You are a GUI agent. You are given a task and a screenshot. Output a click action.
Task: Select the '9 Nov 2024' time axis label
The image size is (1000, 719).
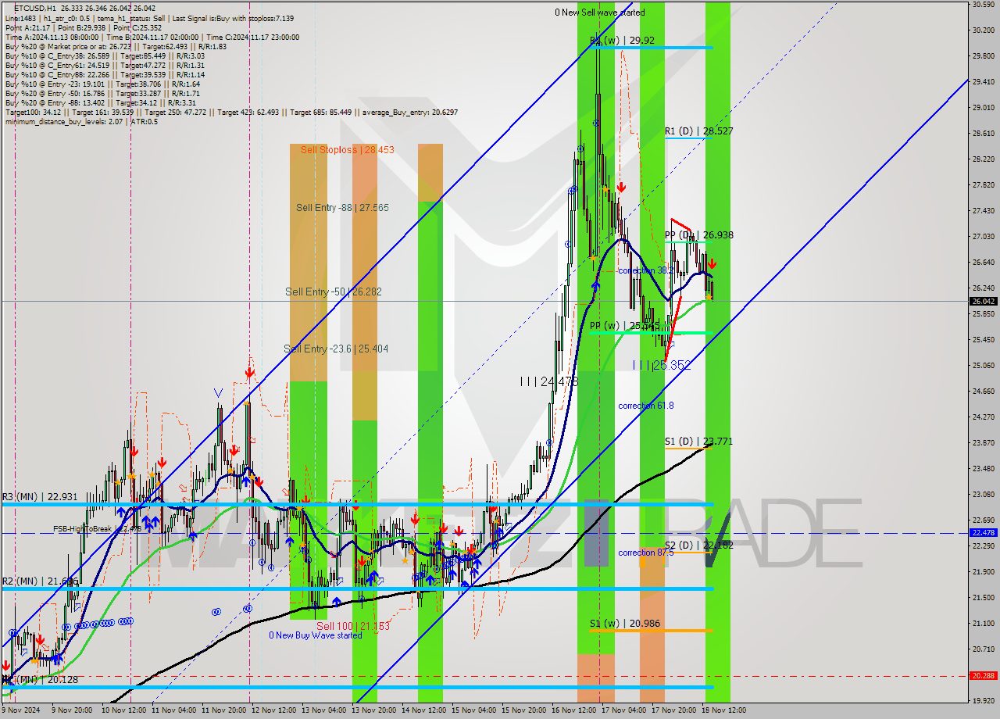coord(22,710)
